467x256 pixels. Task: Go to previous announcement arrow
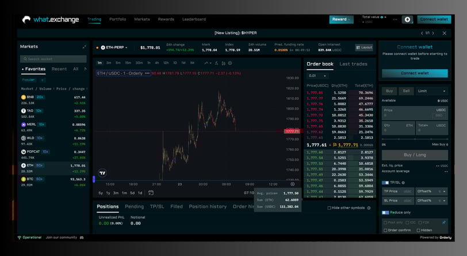pyautogui.click(x=422, y=33)
